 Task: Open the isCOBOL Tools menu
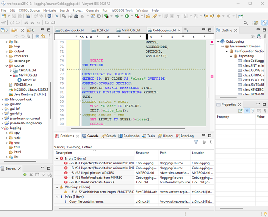[122, 10]
